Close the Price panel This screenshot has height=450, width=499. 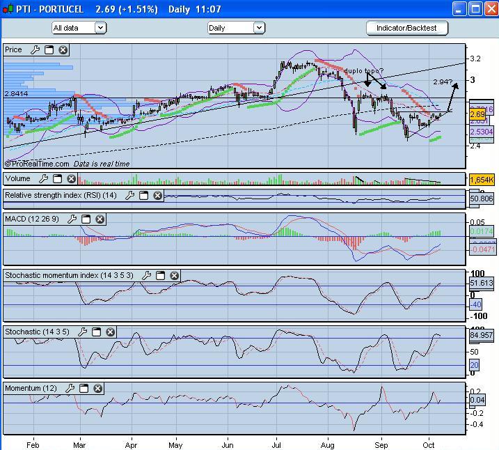coord(63,49)
